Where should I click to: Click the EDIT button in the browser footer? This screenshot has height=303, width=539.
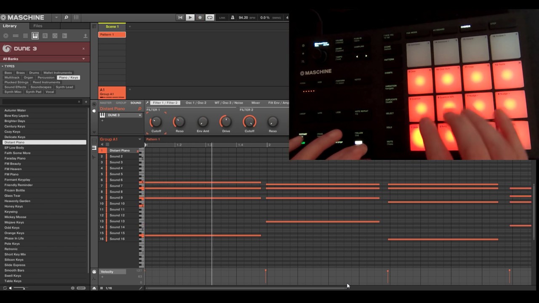pyautogui.click(x=81, y=288)
